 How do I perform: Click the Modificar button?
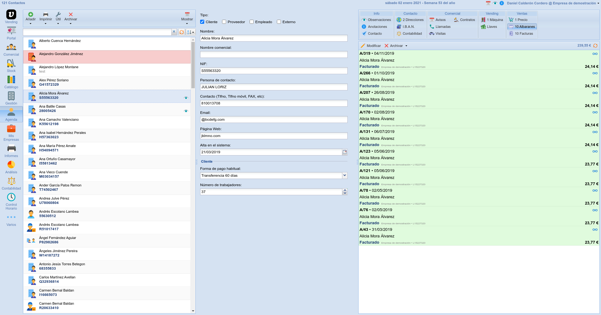(371, 46)
